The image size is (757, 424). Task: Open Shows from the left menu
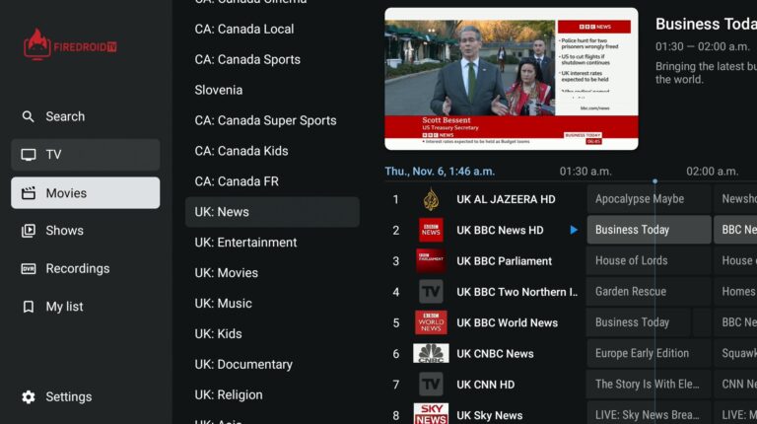[x=65, y=231]
